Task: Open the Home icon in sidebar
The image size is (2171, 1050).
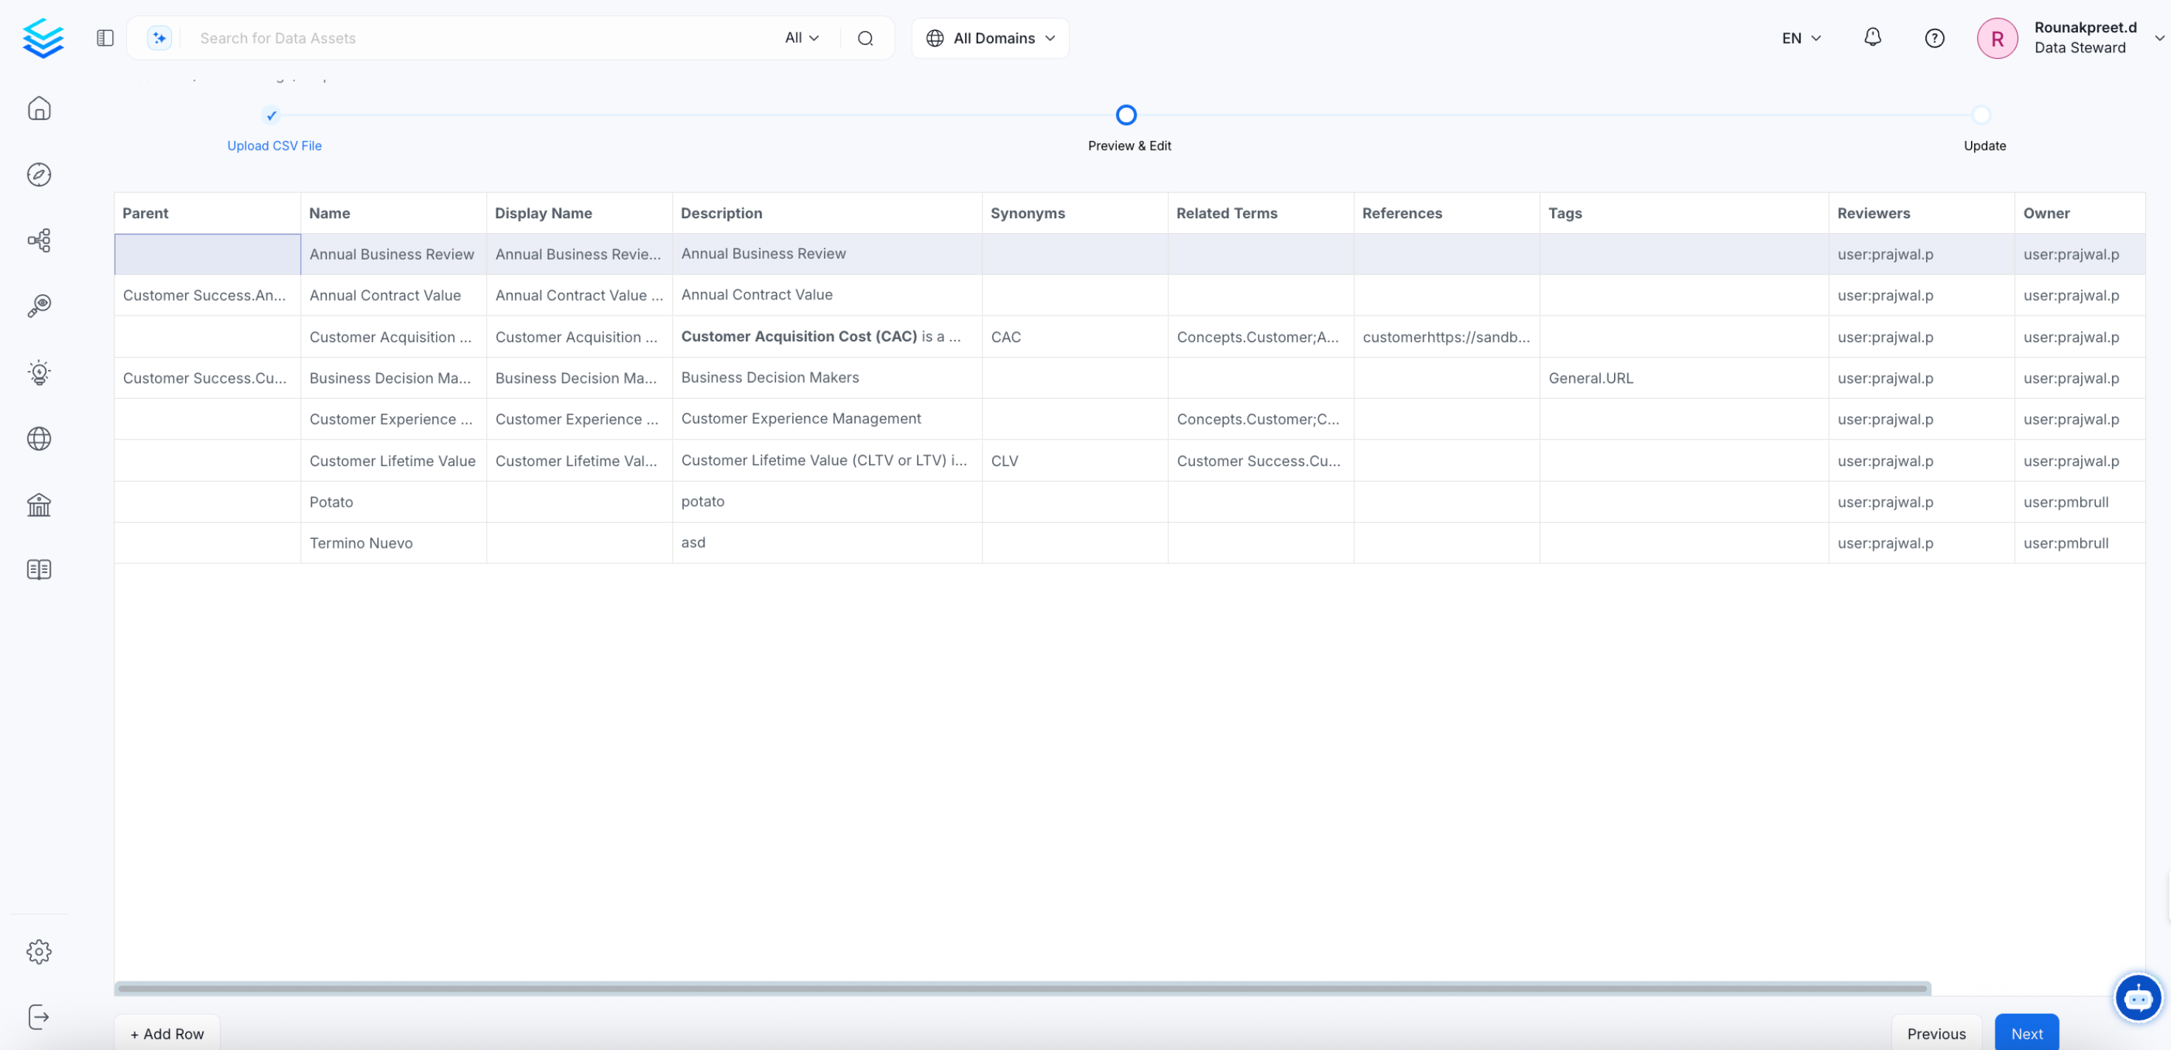Action: [x=39, y=108]
